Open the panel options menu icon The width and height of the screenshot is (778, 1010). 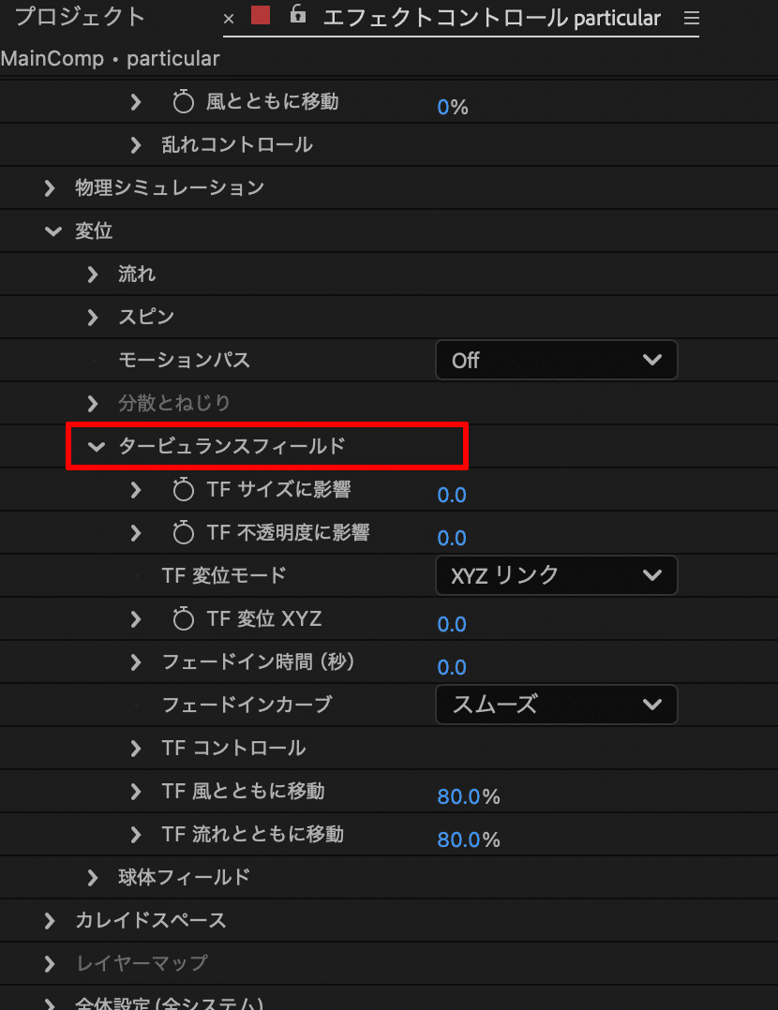(691, 17)
